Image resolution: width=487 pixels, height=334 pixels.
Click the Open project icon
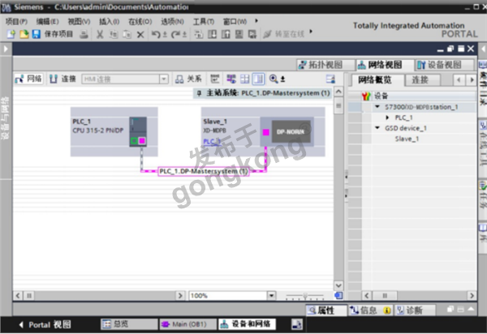pos(24,34)
